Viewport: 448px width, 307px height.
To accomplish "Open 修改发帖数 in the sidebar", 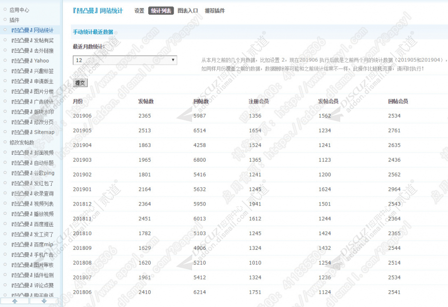I will 22,142.
